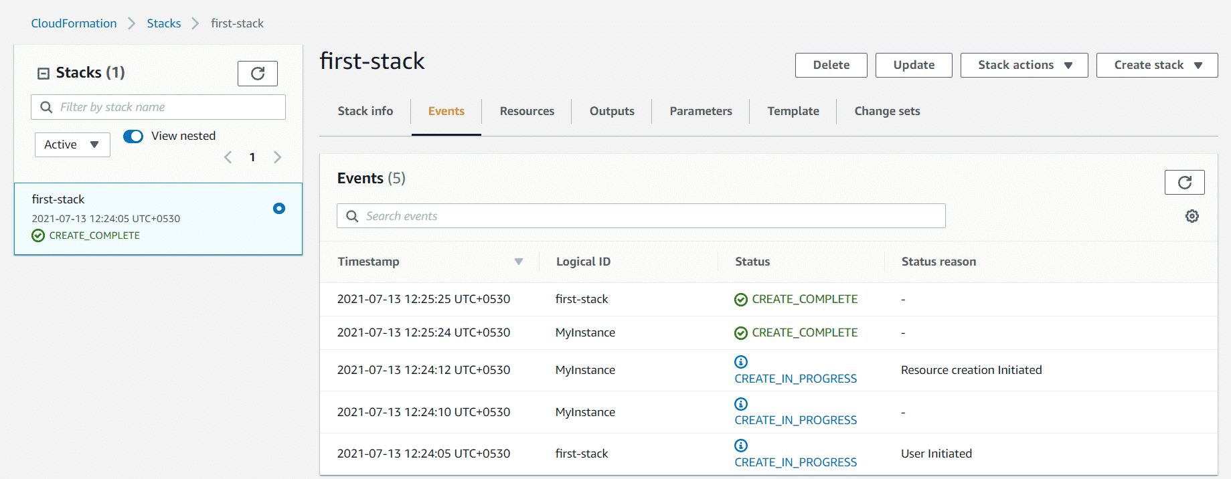Open CloudFormation breadcrumb link
The width and height of the screenshot is (1231, 479).
coord(74,23)
